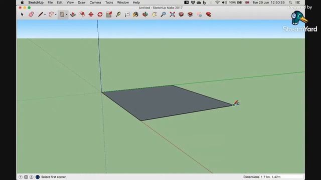Click the Dropbox menu bar icon
The height and width of the screenshot is (180, 321).
point(193,2)
